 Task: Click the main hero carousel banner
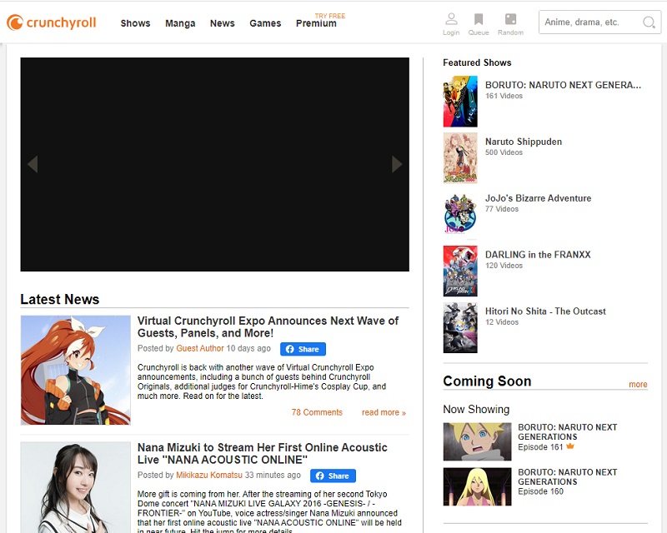point(215,165)
